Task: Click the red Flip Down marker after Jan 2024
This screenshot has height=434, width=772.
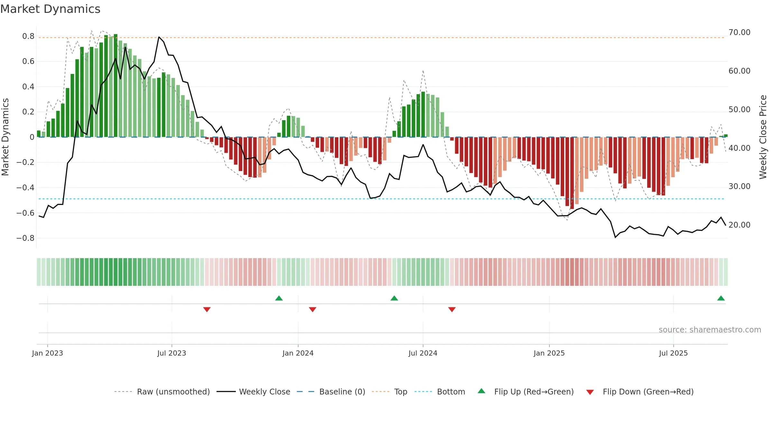Action: 313,309
